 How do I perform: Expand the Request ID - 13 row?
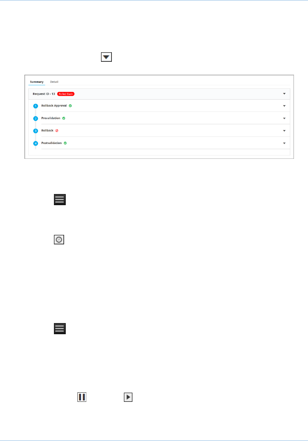pyautogui.click(x=284, y=94)
